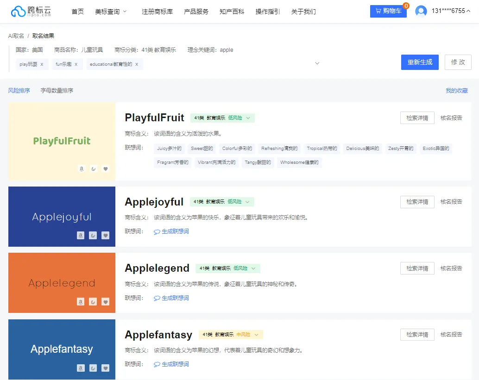This screenshot has width=479, height=380.
Task: Click 生成联想词 link for Applefantasy
Action: pos(176,364)
